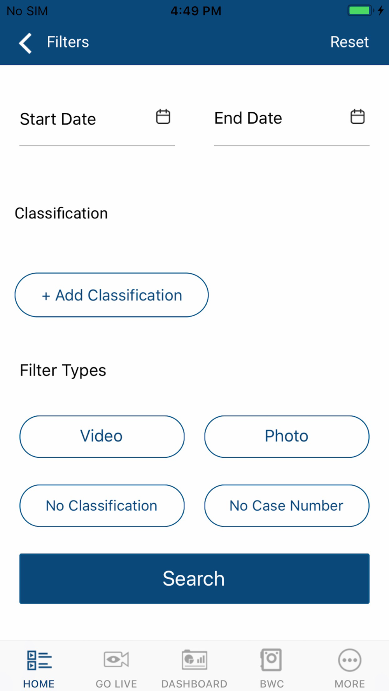This screenshot has height=691, width=389.
Task: Enable the No Classification filter
Action: click(x=102, y=506)
